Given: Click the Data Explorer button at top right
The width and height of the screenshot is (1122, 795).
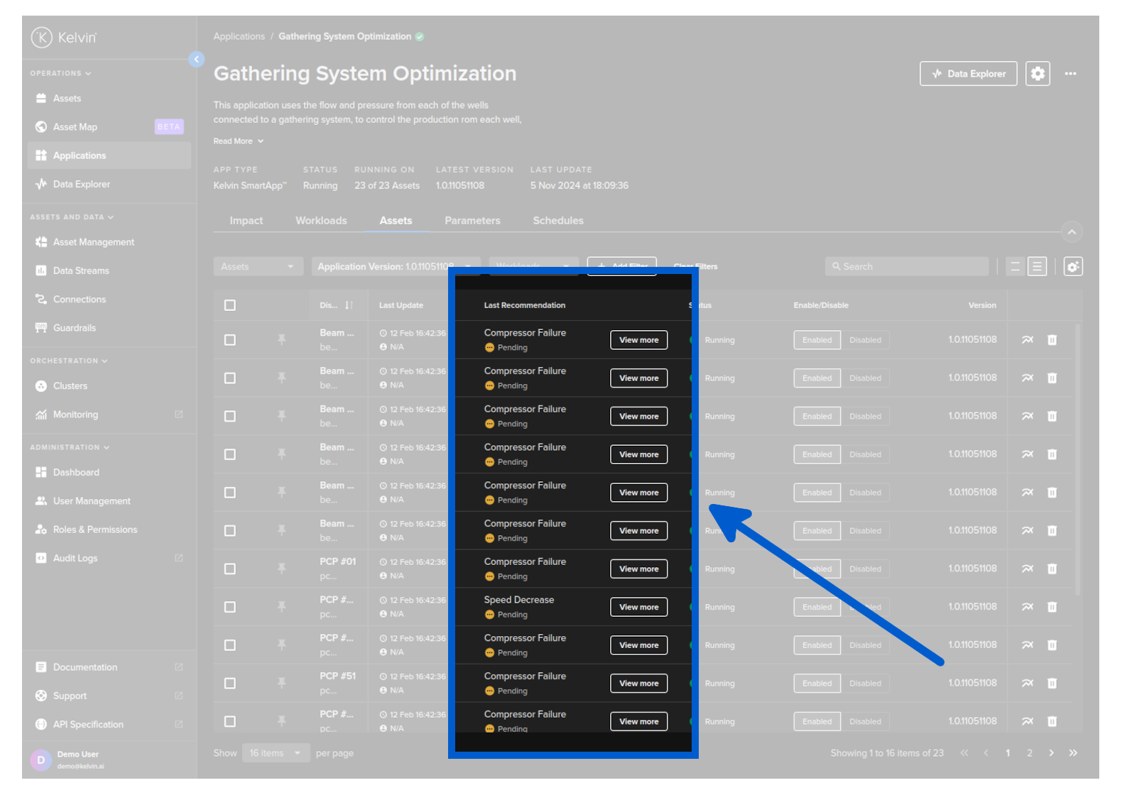Looking at the screenshot, I should pyautogui.click(x=968, y=74).
